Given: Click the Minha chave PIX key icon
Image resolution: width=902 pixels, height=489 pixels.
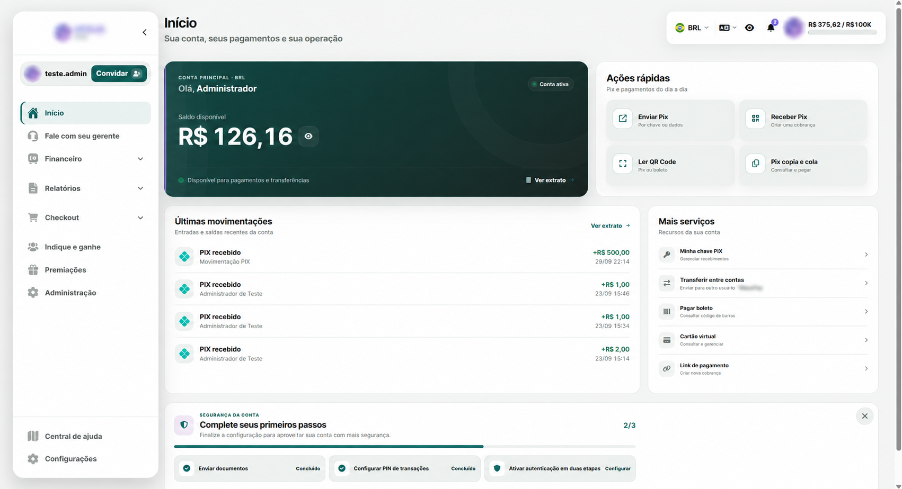Looking at the screenshot, I should (667, 255).
